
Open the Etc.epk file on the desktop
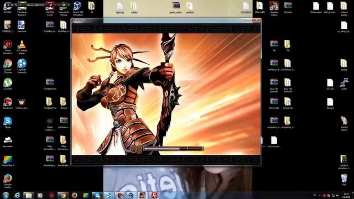[330, 103]
